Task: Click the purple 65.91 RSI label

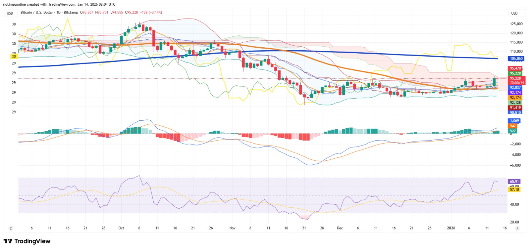Action: pyautogui.click(x=514, y=182)
